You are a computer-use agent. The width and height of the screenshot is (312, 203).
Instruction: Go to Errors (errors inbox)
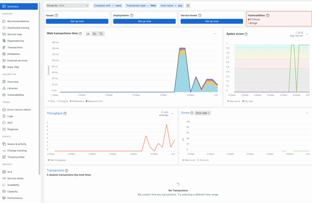19,110
